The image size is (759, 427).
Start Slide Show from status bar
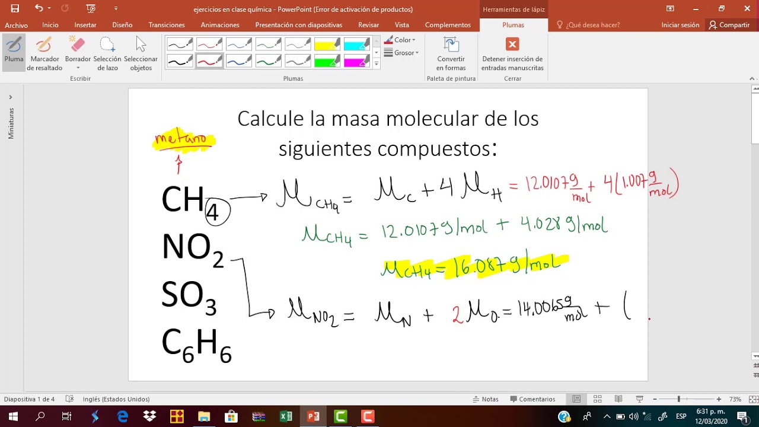tap(639, 399)
